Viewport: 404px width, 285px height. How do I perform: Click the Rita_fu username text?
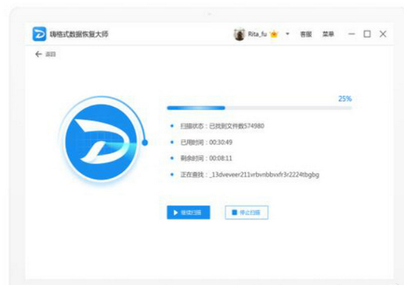[x=258, y=34]
